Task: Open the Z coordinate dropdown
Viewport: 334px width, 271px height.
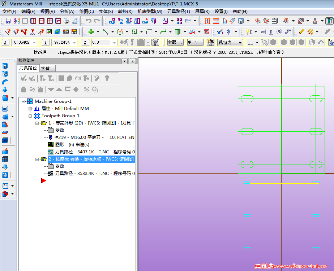Action: [114, 43]
